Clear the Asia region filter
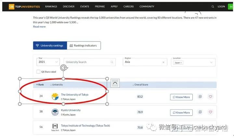The image size is (234, 138). pos(163,62)
